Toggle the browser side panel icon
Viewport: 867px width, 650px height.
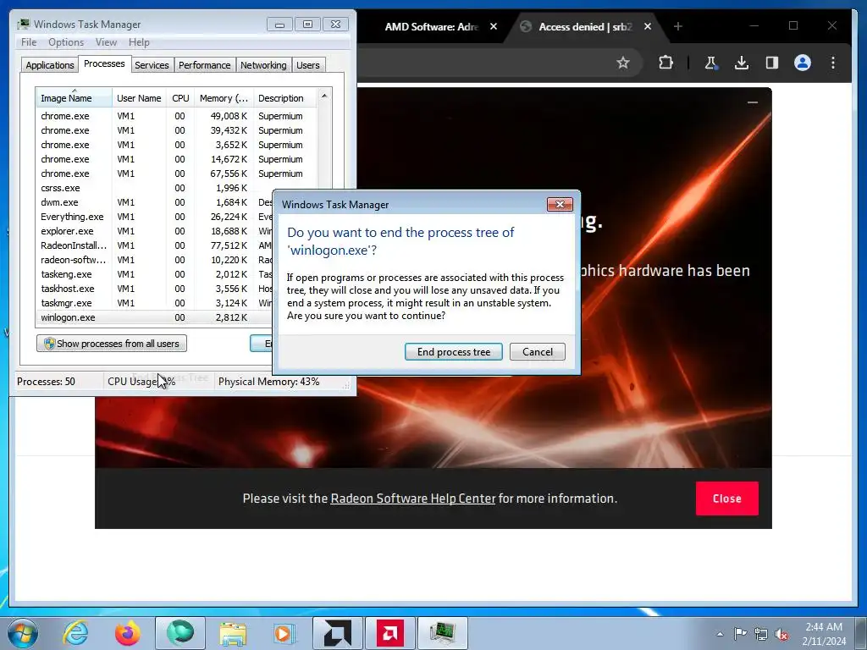coord(772,63)
